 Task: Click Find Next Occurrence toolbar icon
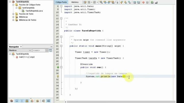[x=109, y=2]
